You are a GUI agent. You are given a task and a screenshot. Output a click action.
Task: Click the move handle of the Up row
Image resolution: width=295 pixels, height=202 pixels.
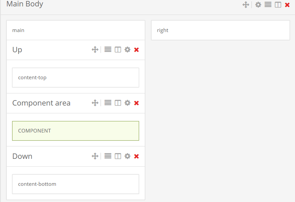95,50
